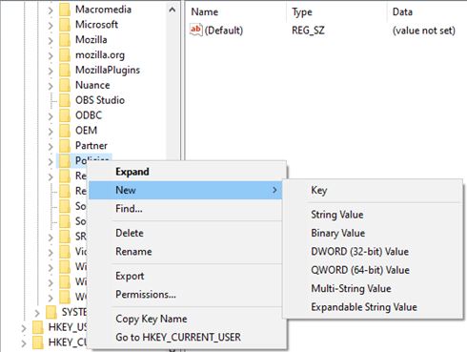Open the New submenu entry

pos(186,190)
